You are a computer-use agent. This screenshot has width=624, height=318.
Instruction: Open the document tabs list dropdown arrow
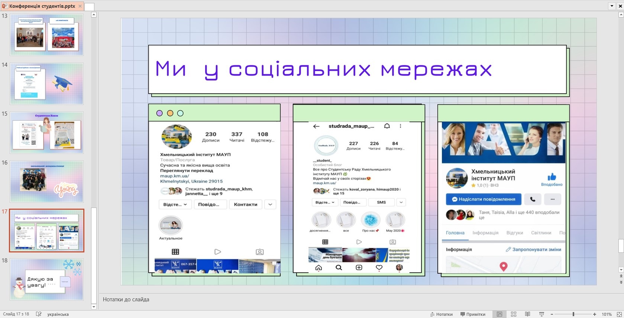(612, 6)
